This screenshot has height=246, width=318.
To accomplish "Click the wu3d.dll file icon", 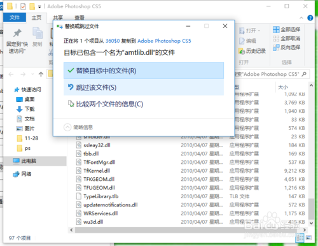I will point(79,222).
